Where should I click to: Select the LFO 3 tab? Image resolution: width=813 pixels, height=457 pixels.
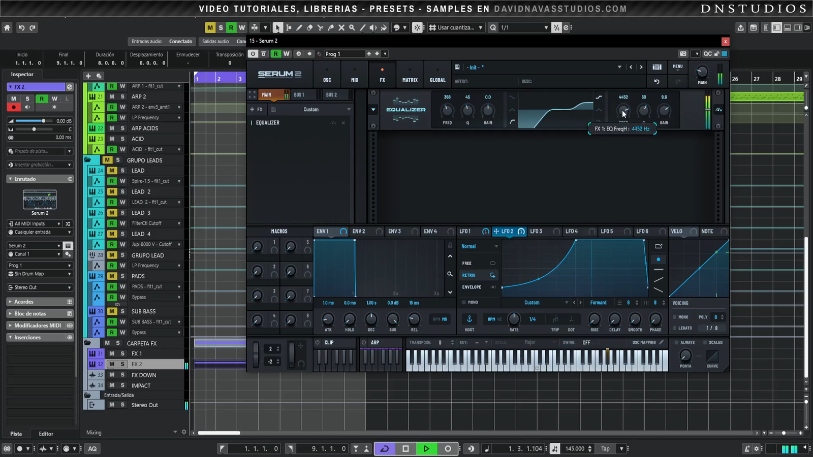[x=536, y=232]
